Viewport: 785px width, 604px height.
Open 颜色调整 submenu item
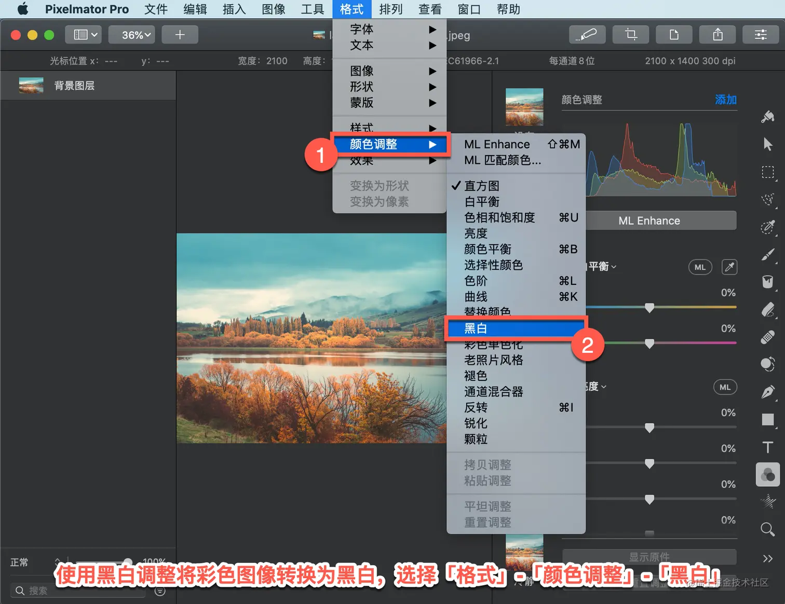point(391,144)
